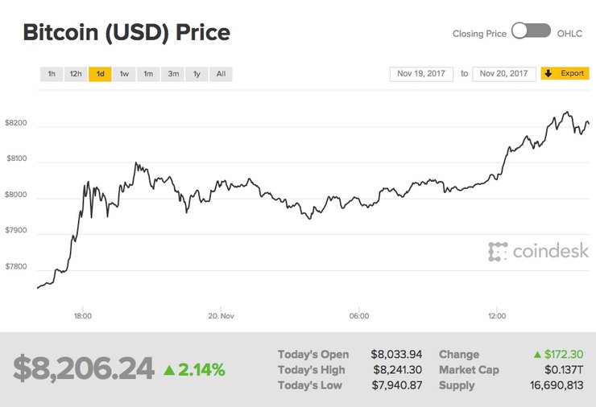
Task: Click the green up-arrow beside 2.14%
Action: (x=169, y=370)
